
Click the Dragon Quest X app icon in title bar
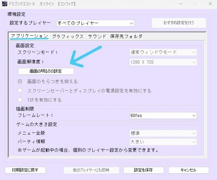pyautogui.click(x=4, y=4)
